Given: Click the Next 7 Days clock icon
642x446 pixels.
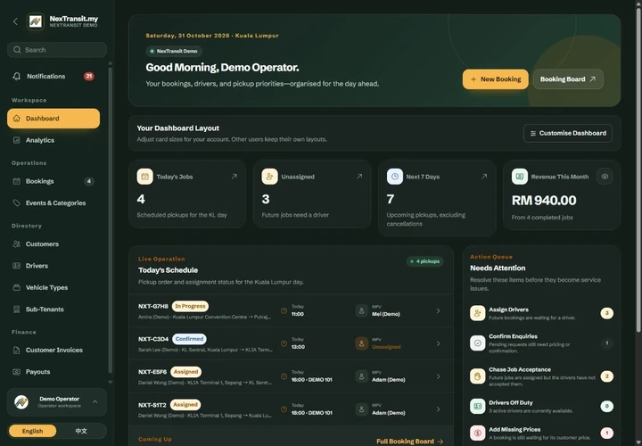Looking at the screenshot, I should pyautogui.click(x=395, y=177).
